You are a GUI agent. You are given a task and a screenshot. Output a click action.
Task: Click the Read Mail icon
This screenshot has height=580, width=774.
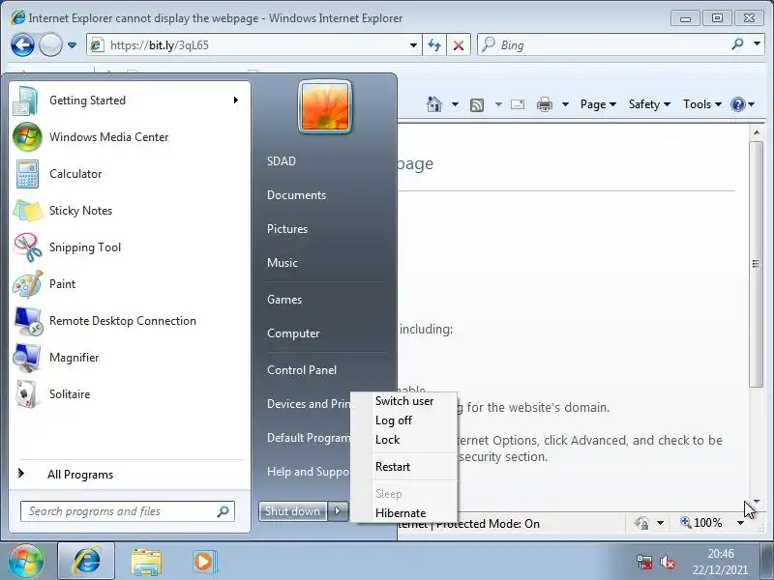point(518,104)
